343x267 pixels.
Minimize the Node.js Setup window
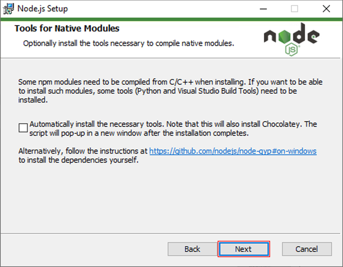[x=263, y=9]
